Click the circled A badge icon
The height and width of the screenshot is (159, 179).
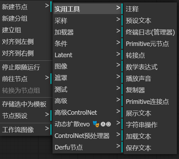pyautogui.click(x=103, y=124)
